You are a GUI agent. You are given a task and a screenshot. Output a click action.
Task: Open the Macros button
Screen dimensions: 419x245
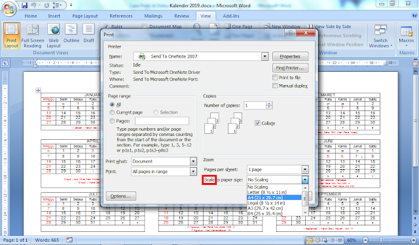pos(407,36)
